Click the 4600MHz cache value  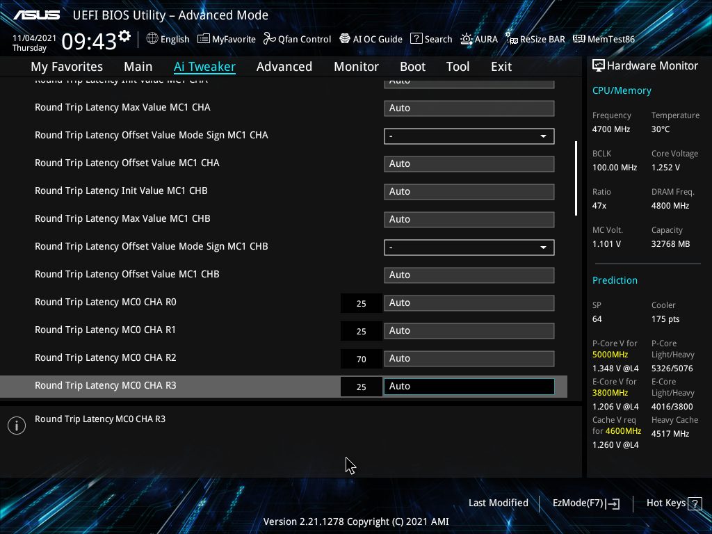tap(623, 431)
